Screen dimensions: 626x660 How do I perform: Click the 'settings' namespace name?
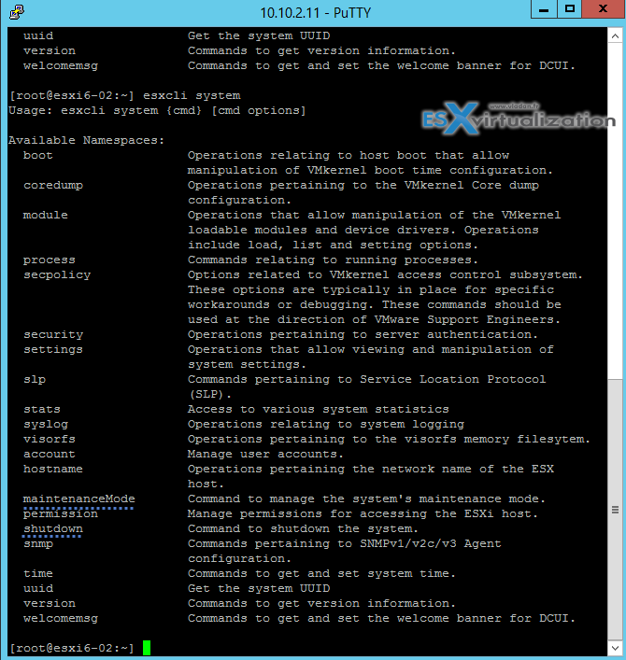pyautogui.click(x=53, y=349)
